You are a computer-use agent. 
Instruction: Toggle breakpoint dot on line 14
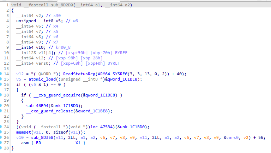pyautogui.click(x=0, y=74)
